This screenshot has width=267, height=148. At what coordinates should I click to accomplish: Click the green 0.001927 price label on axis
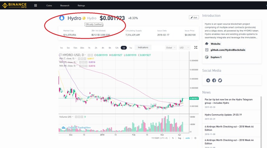[194, 98]
